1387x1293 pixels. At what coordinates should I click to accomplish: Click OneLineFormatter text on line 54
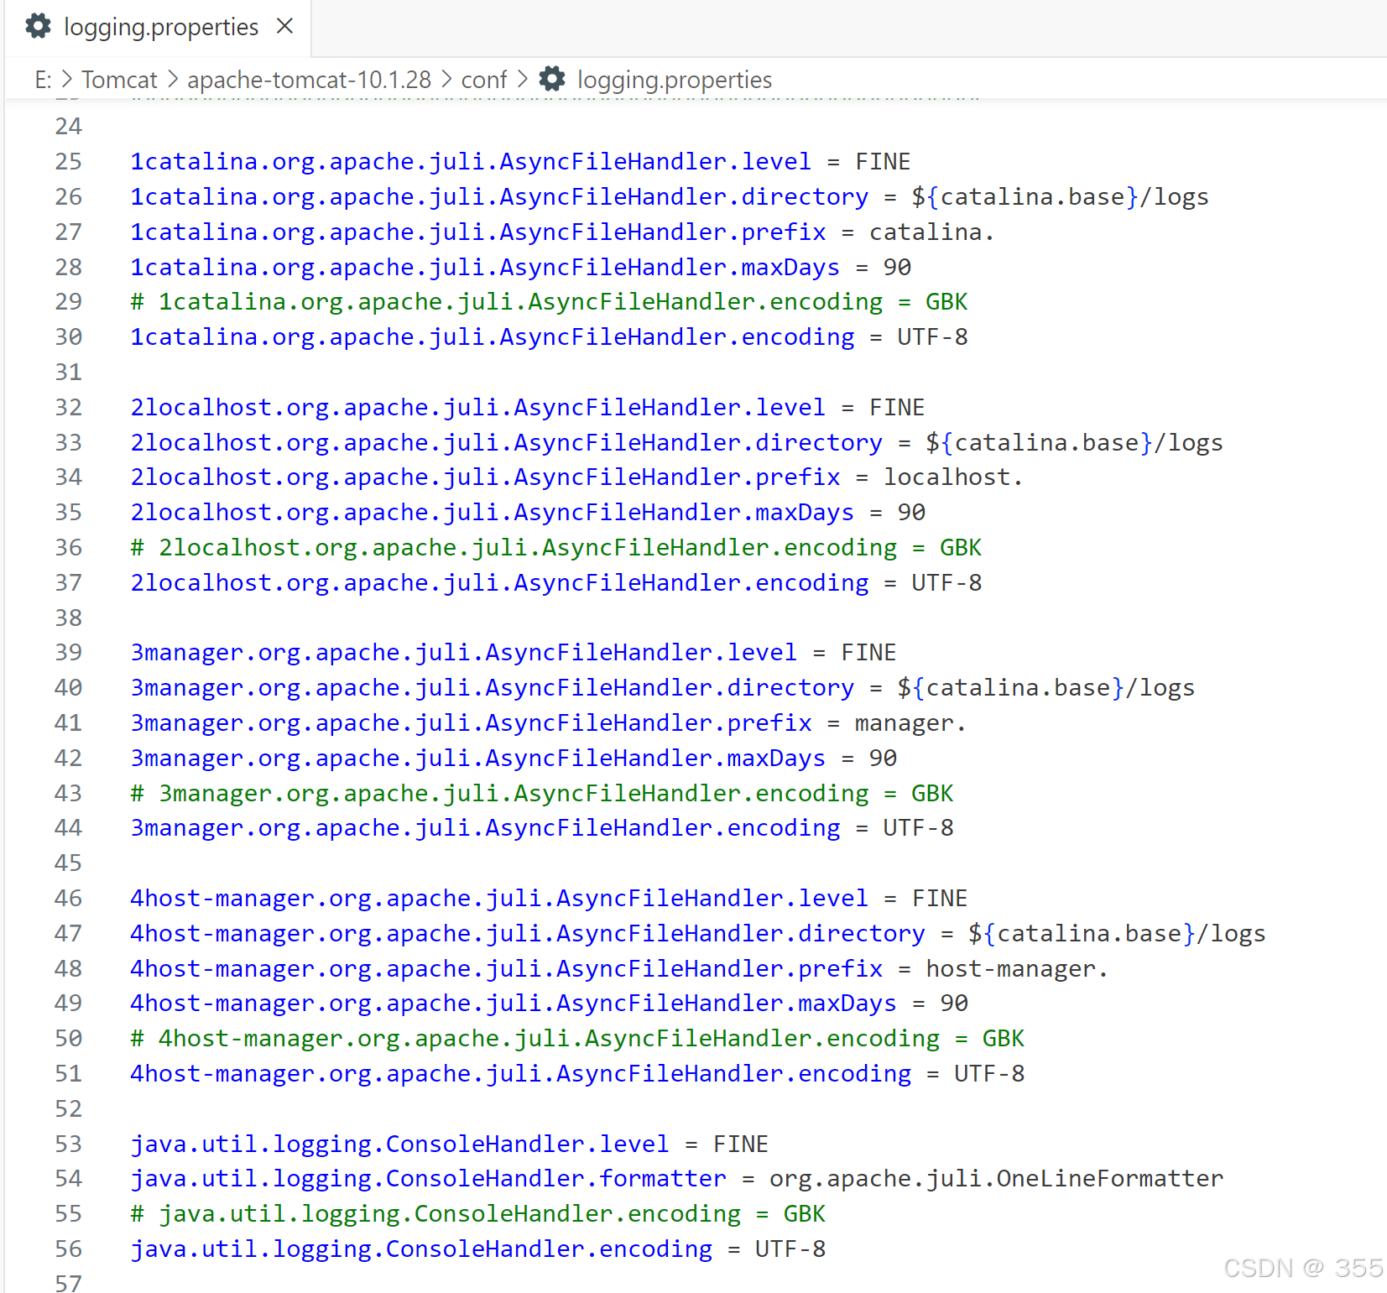pos(1108,1178)
